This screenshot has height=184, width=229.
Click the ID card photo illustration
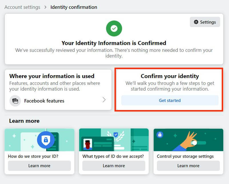pyautogui.click(x=88, y=144)
